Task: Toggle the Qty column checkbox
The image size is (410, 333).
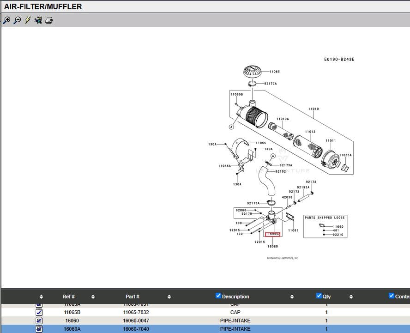Action: [x=319, y=296]
